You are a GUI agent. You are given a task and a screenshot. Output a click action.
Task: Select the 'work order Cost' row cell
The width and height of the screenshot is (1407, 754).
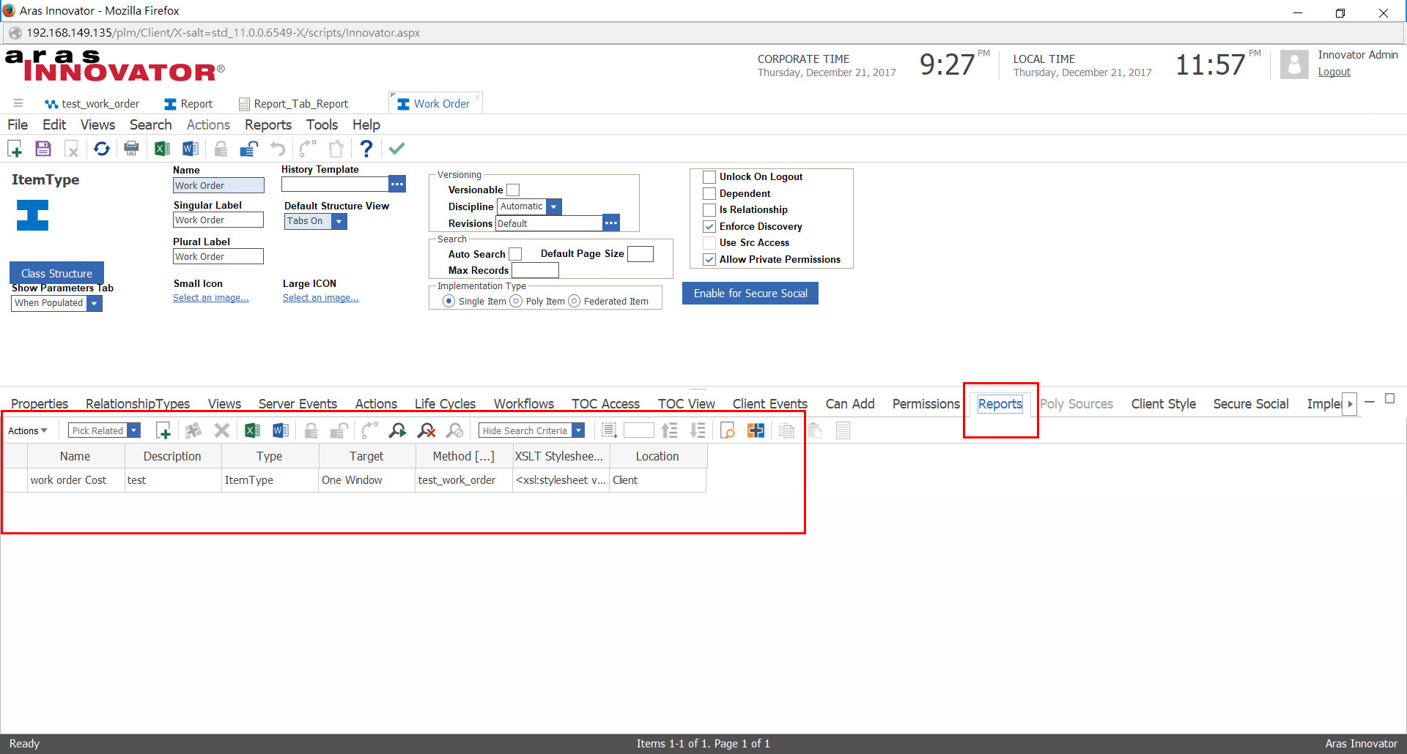[x=75, y=480]
